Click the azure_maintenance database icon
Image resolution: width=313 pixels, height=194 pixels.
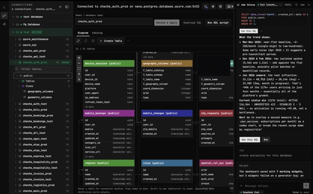(x=20, y=39)
